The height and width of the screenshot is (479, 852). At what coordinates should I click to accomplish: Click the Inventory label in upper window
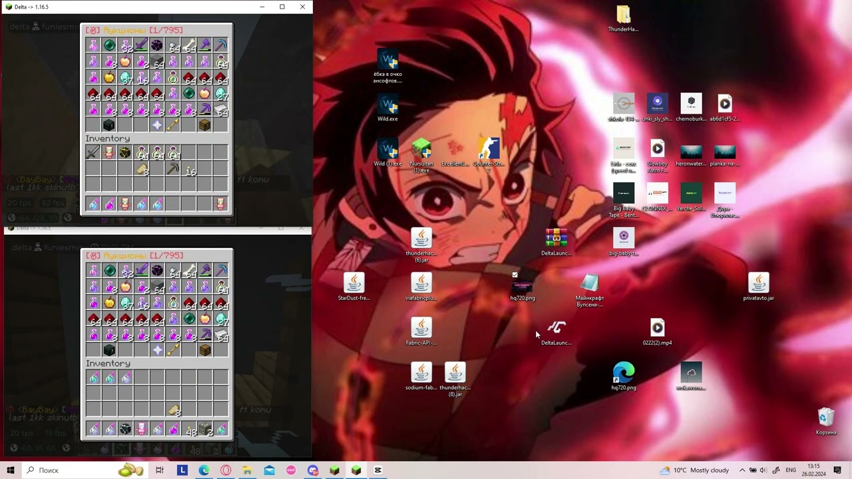pyautogui.click(x=108, y=138)
